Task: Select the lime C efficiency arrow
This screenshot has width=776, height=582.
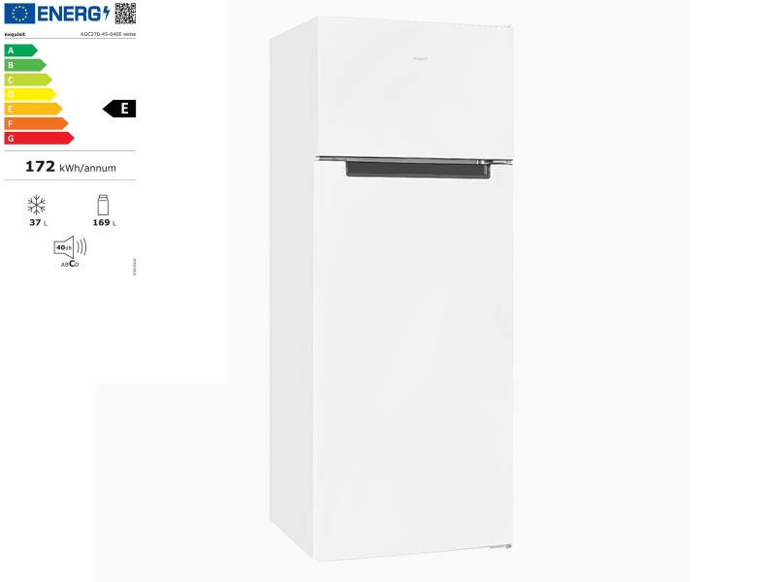Action: (x=28, y=80)
